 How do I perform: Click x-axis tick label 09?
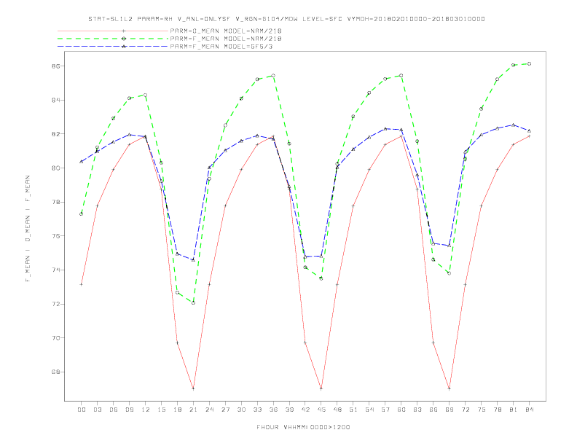coord(130,410)
